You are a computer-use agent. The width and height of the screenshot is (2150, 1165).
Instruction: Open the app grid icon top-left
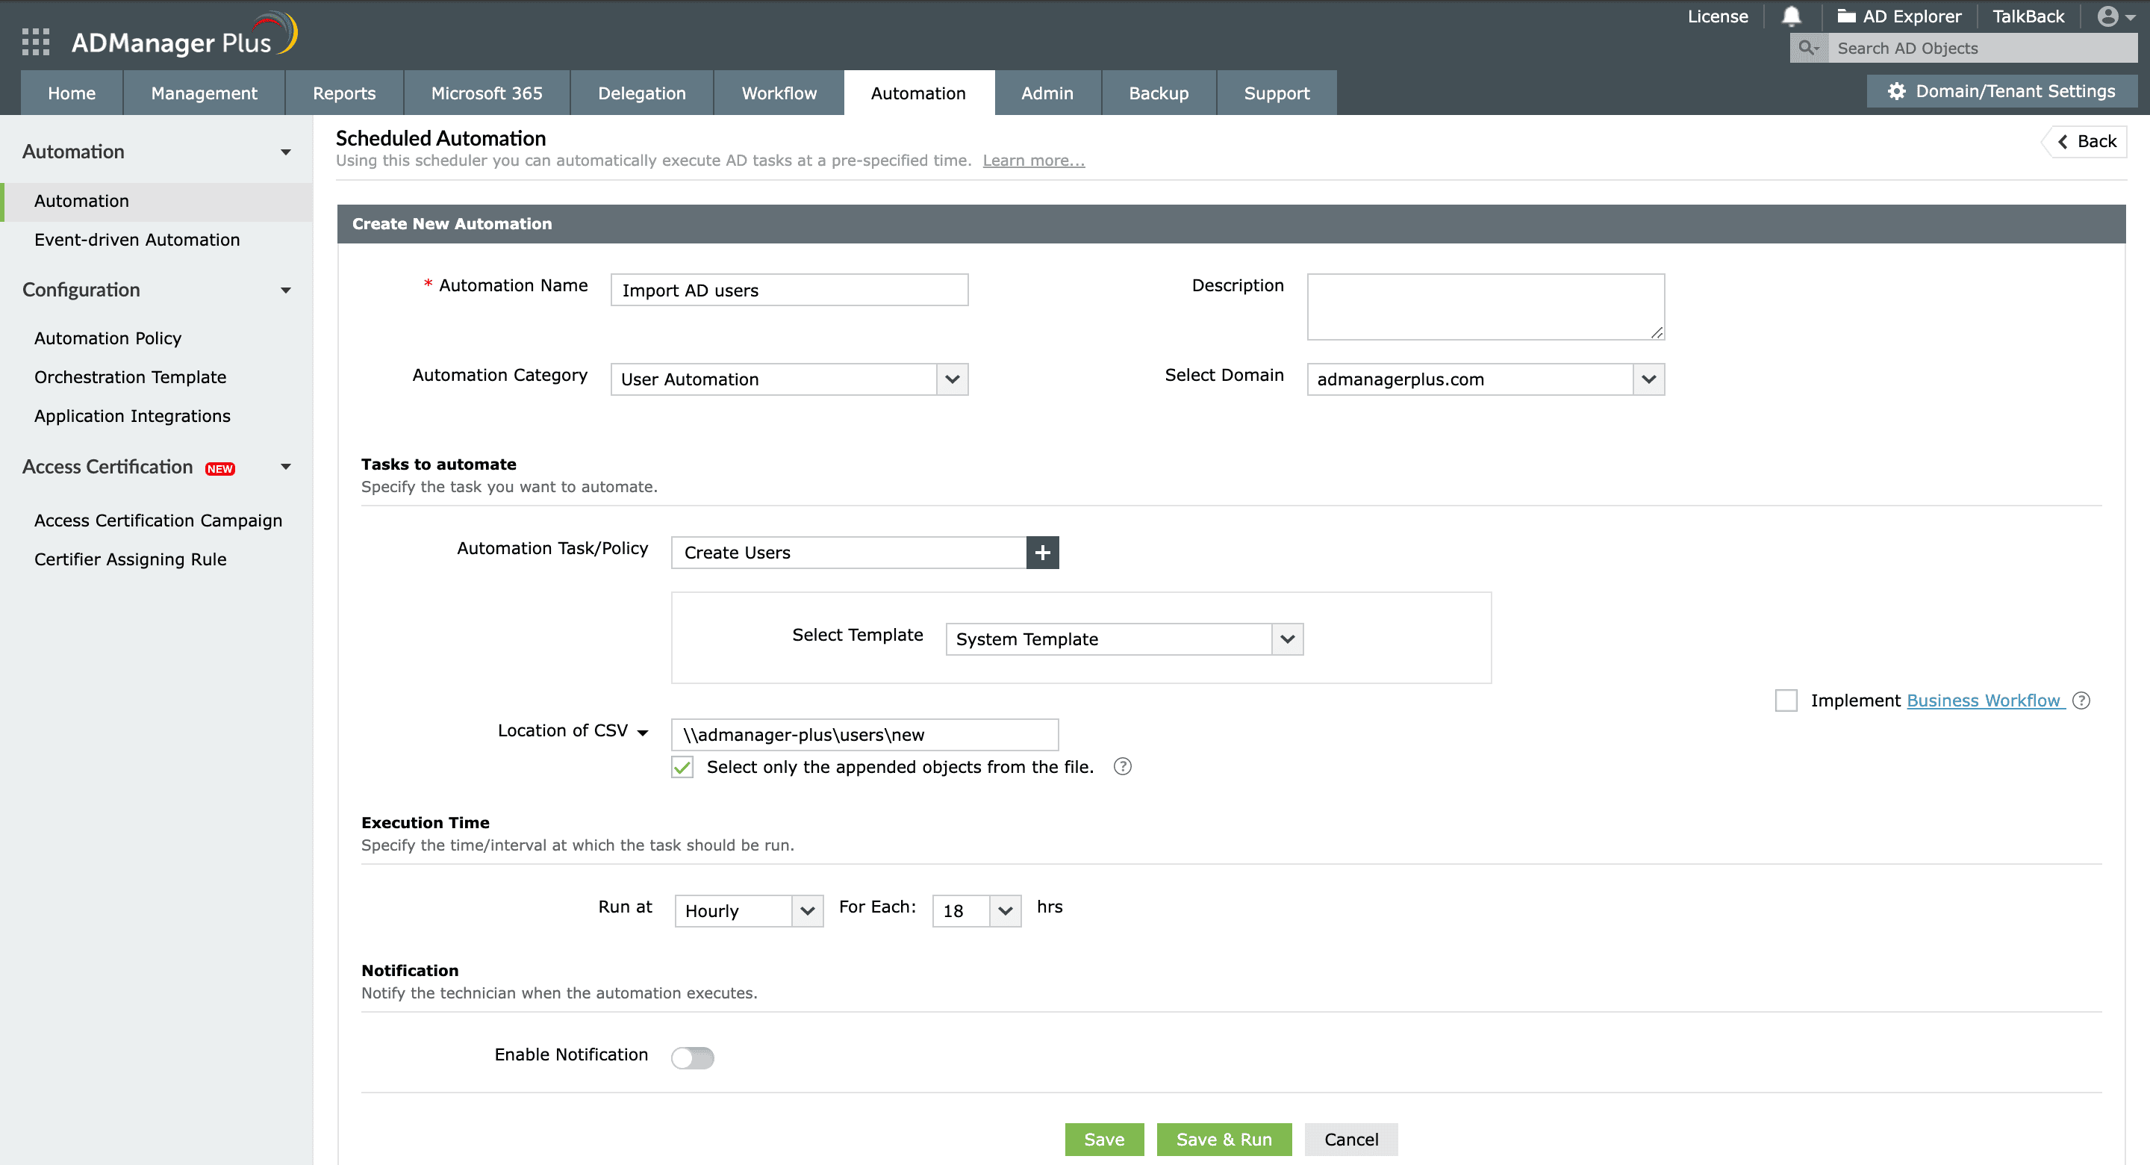click(35, 41)
